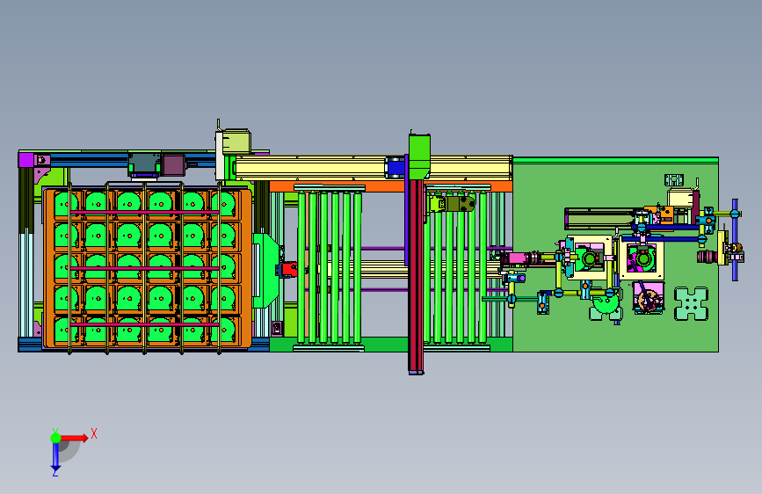Select the red vertical gantry beam
The image size is (762, 494).
[x=417, y=275]
